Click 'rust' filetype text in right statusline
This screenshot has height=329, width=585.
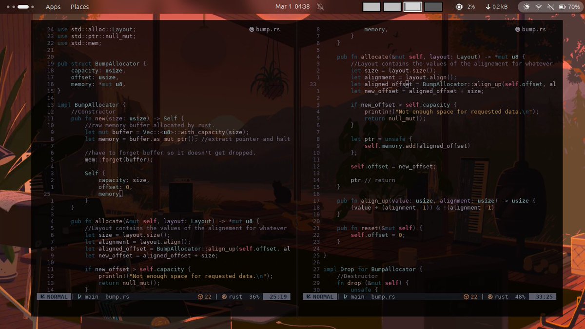pos(501,296)
